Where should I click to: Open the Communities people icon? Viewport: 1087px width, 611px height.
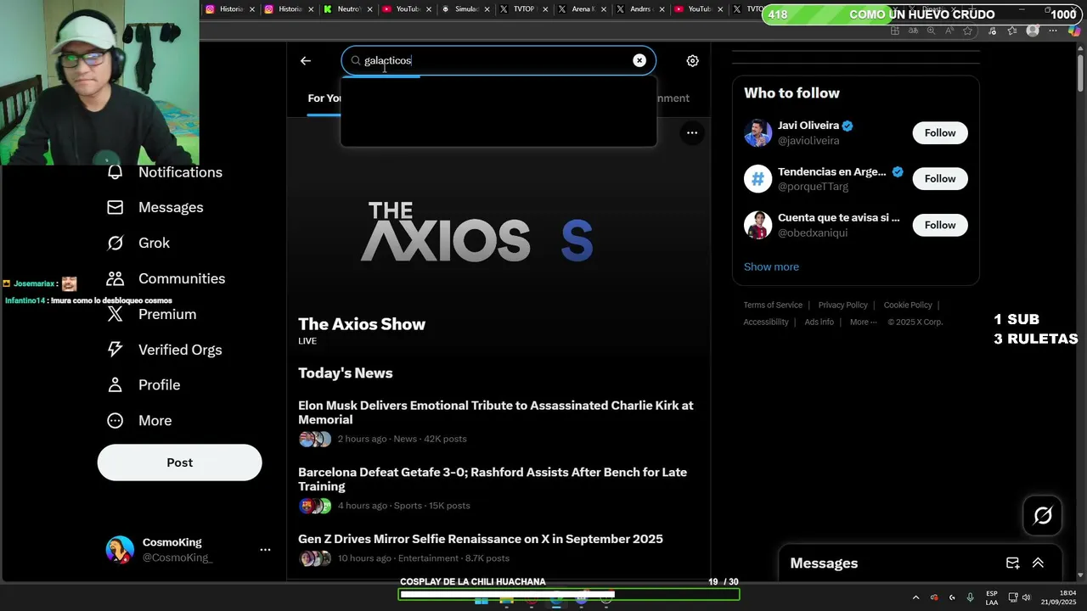[x=115, y=278]
